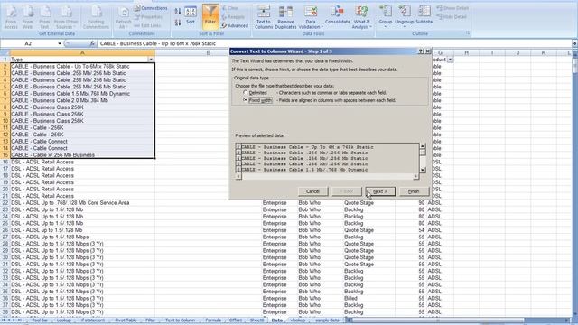Image resolution: width=578 pixels, height=325 pixels.
Task: Click the Subtotal icon
Action: (424, 15)
